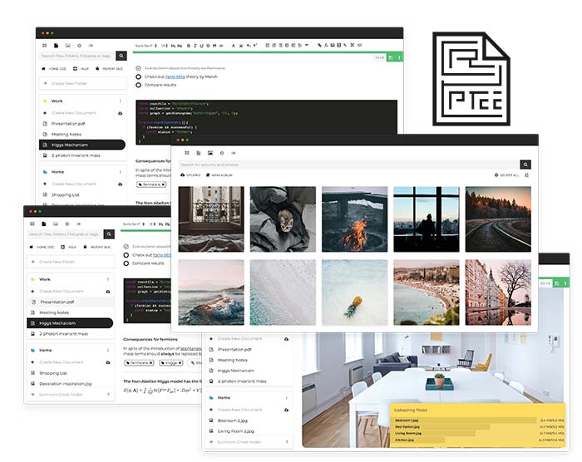Click search magnifier button in front-left sidebar
The image size is (582, 462).
tap(109, 234)
